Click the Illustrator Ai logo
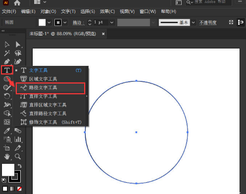The image size is (246, 194). click(6, 2)
